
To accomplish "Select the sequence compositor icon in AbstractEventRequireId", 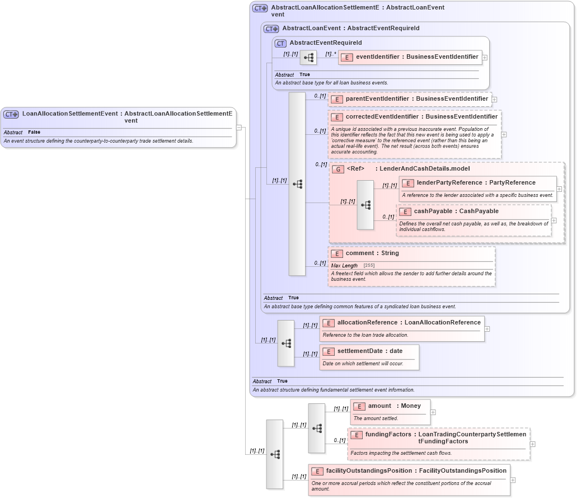I will (x=308, y=57).
